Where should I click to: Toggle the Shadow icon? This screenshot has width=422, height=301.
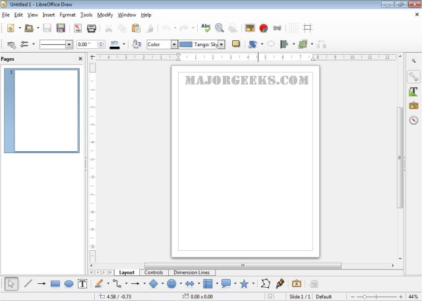[236, 44]
